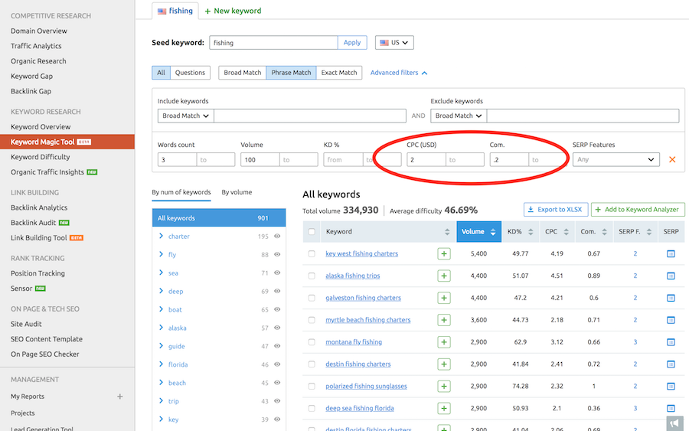Screen dimensions: 689x431
Task: Sort table by the Volume column
Action: (478, 231)
